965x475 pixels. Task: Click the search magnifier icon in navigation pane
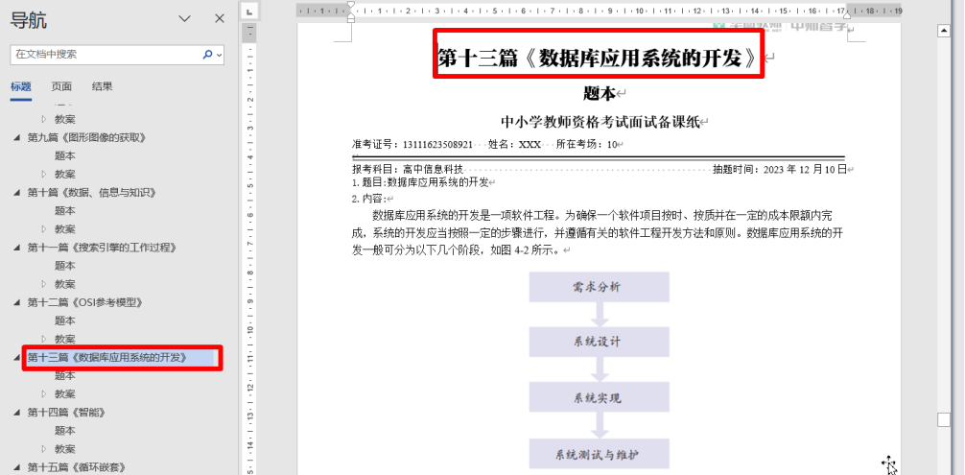pyautogui.click(x=207, y=55)
